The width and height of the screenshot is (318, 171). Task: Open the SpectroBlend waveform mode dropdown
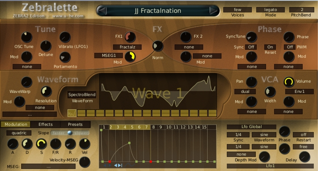pos(82,94)
